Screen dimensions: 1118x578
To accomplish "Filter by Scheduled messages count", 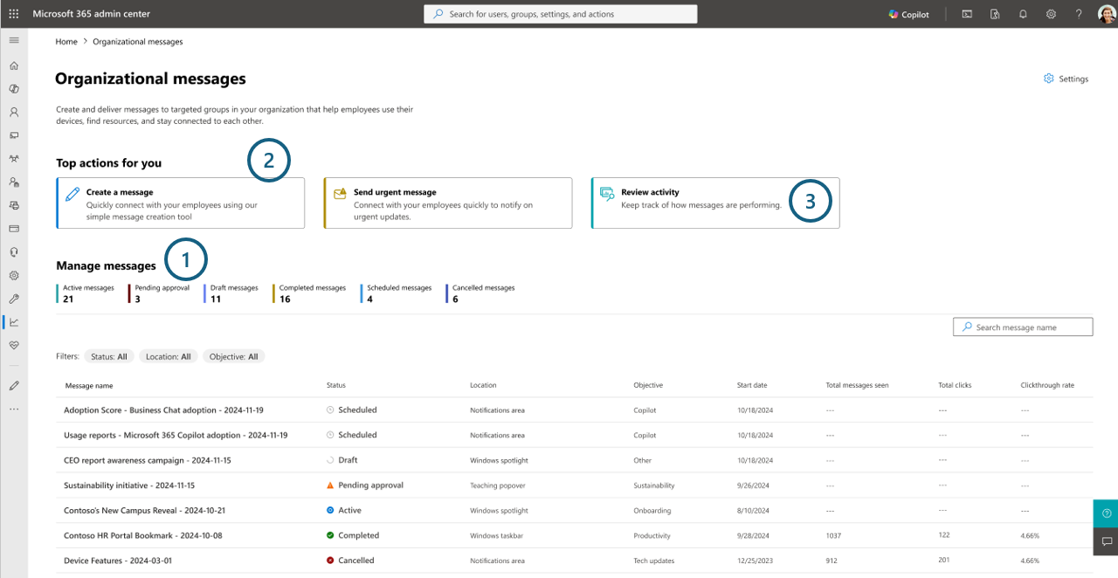I will click(x=397, y=293).
